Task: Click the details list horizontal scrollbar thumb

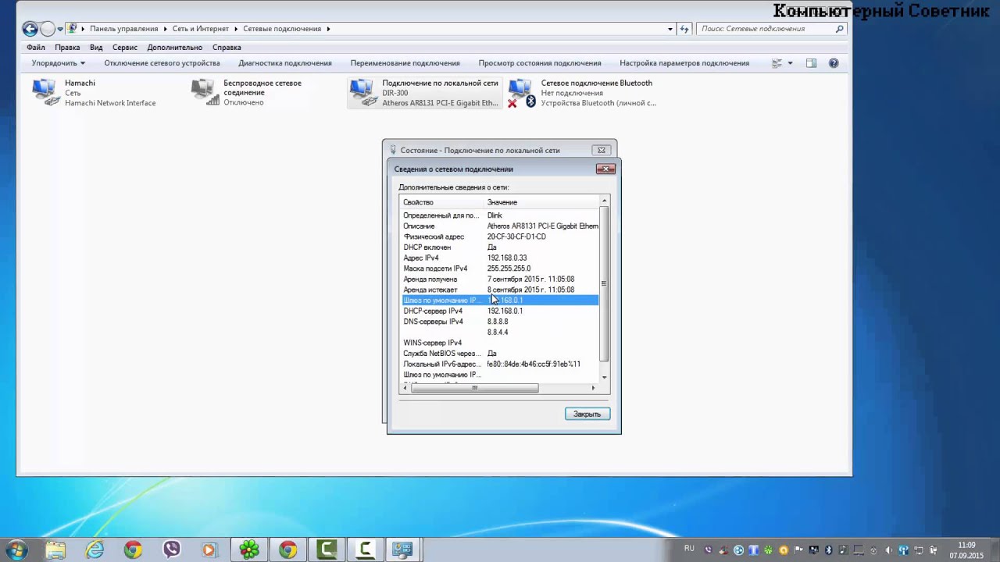Action: click(x=474, y=388)
